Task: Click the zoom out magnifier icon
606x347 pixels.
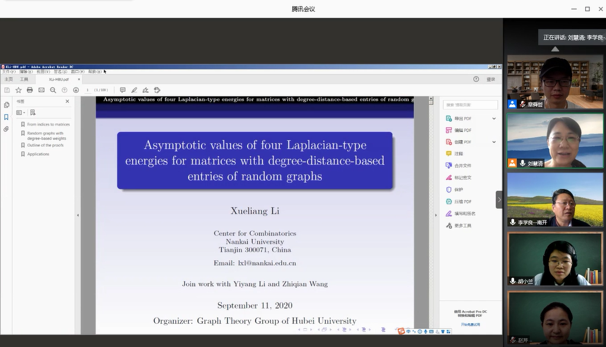Action: pyautogui.click(x=53, y=90)
